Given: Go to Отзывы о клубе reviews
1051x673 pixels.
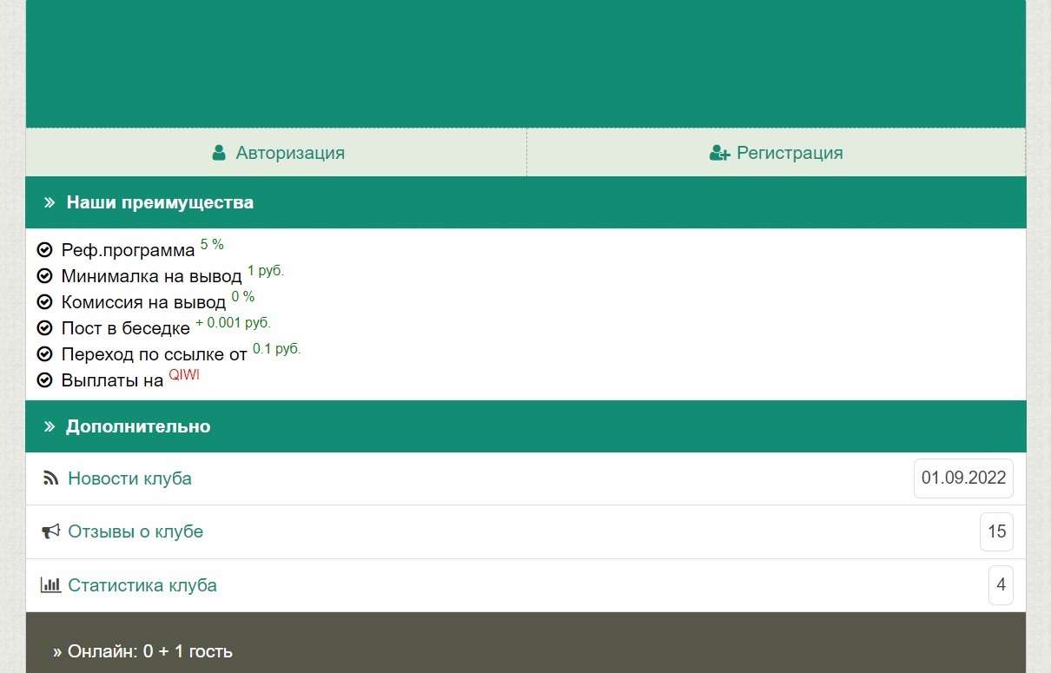Looking at the screenshot, I should [x=136, y=531].
